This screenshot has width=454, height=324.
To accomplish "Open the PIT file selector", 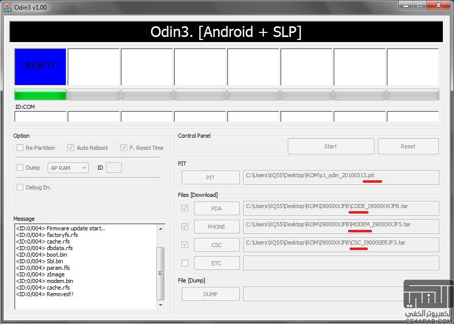I will 210,177.
